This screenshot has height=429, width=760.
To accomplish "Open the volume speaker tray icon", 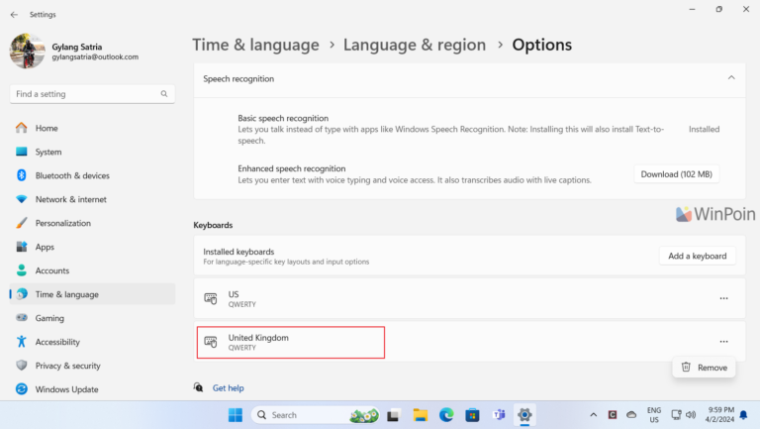I will coord(691,415).
